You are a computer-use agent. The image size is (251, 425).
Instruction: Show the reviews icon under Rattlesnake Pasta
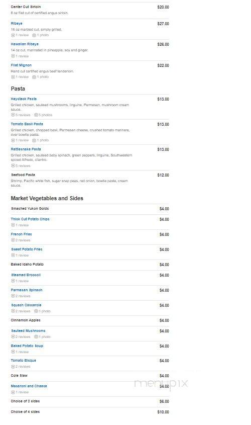13,165
